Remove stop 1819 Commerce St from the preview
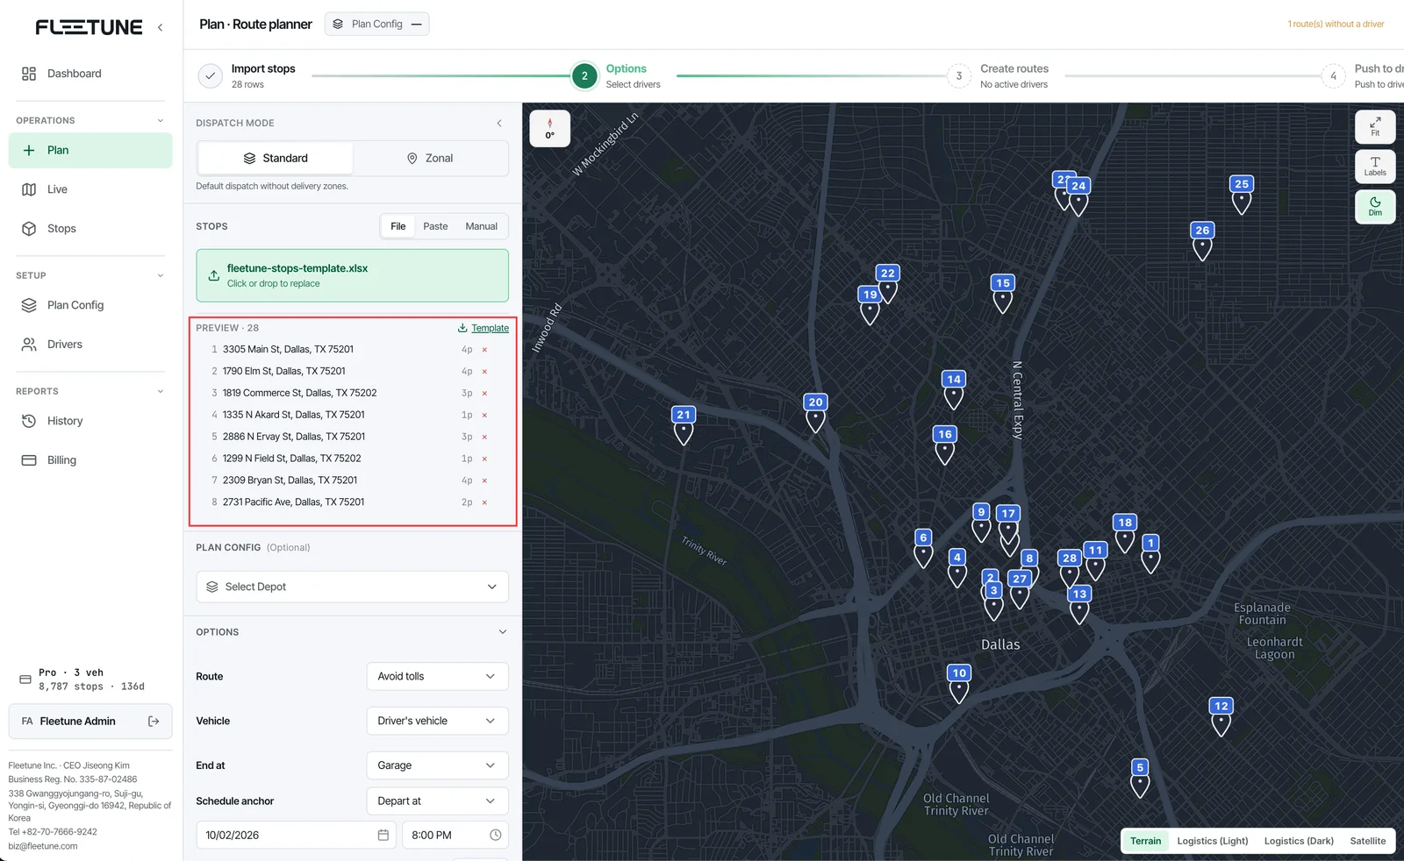1404x861 pixels. (x=484, y=394)
